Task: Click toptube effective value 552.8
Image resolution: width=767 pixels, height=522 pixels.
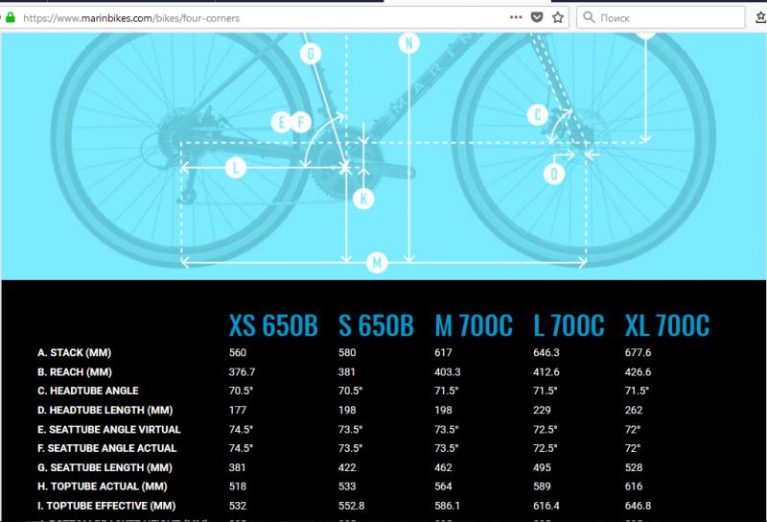Action: tap(351, 506)
